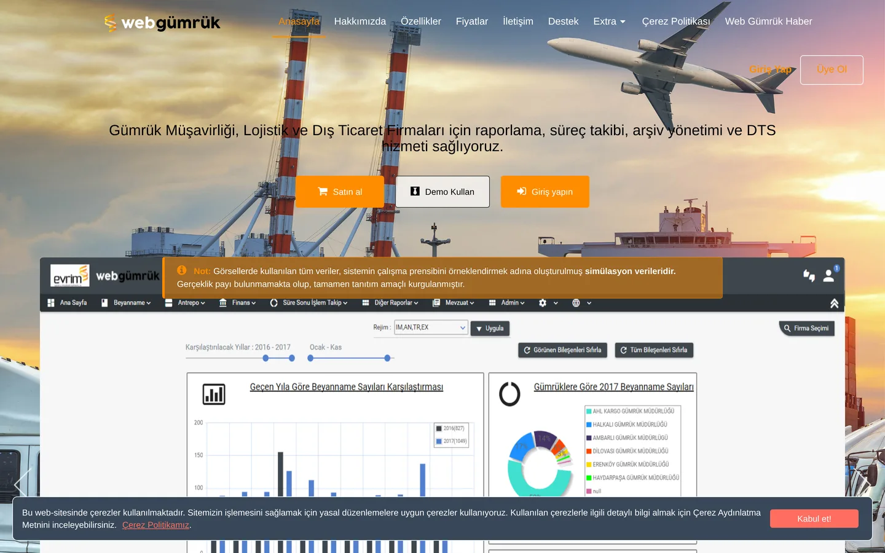Viewport: 885px width, 553px height.
Task: Click Tüm Bileşenleri Sıfırla
Action: pos(654,350)
